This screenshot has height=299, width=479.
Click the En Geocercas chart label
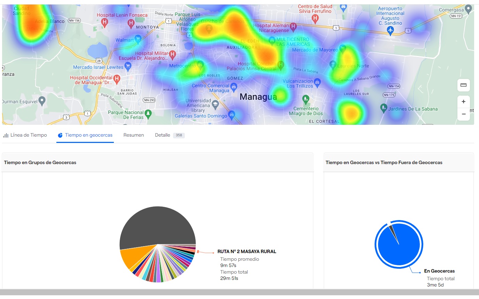coord(439,271)
